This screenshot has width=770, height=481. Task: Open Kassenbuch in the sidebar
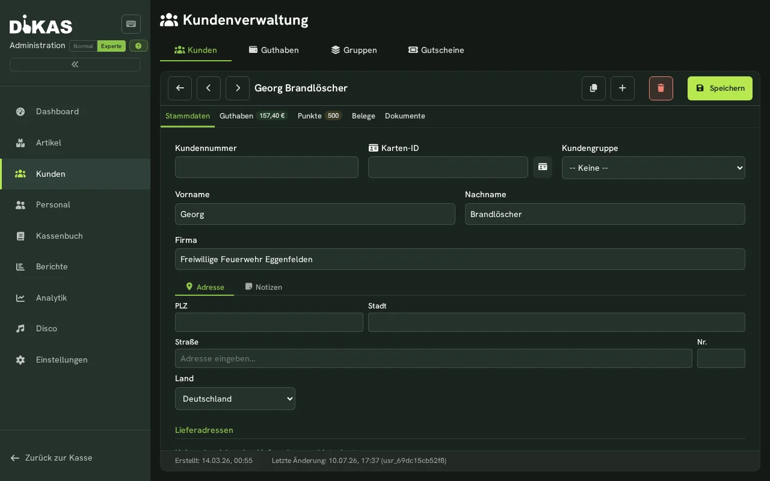pos(75,236)
